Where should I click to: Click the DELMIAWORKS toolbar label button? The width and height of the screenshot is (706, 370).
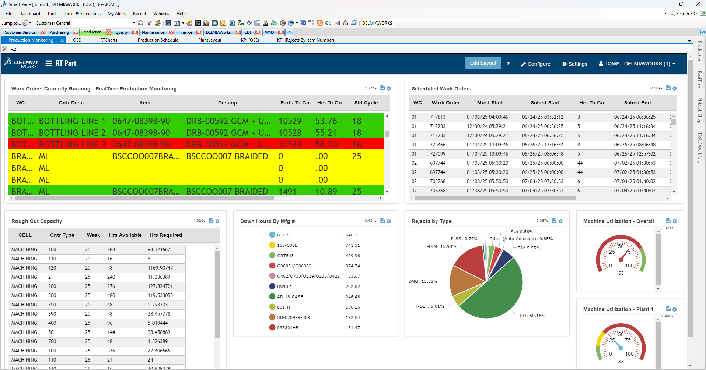tap(377, 23)
